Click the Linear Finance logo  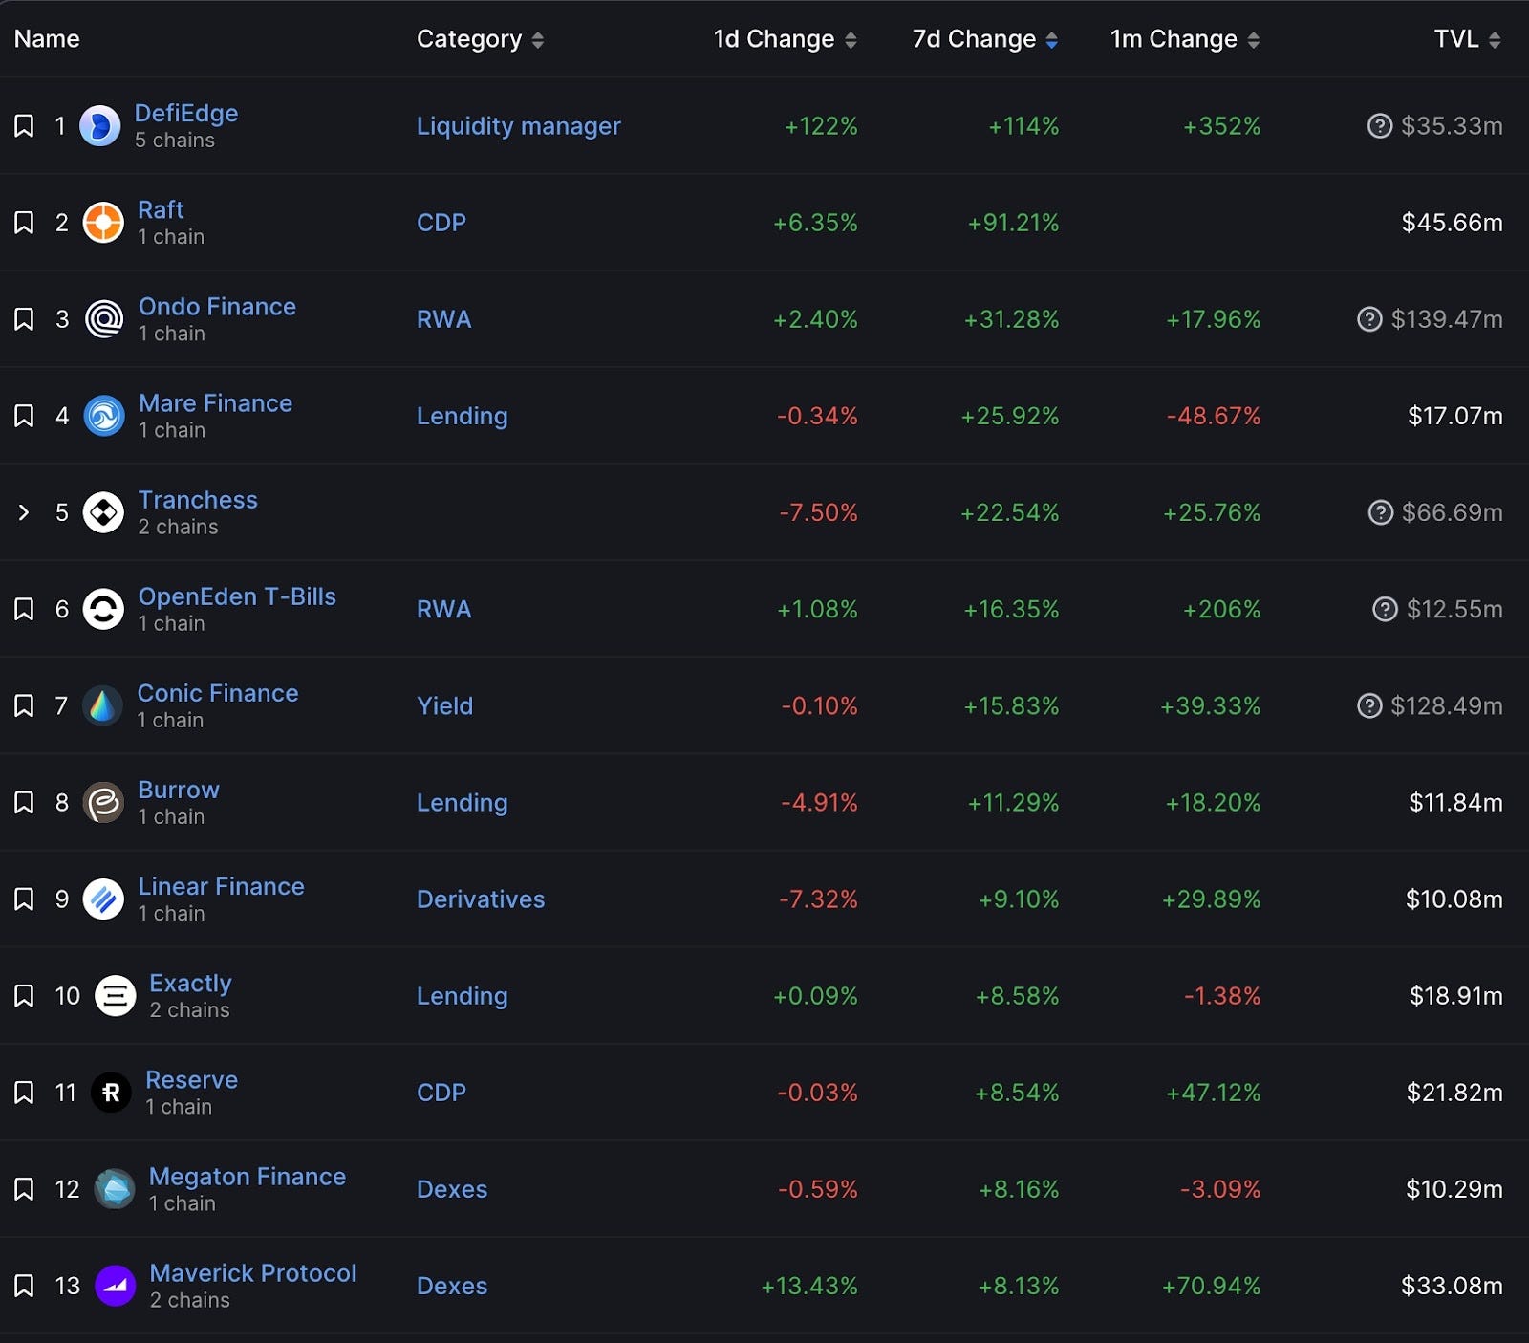coord(103,899)
